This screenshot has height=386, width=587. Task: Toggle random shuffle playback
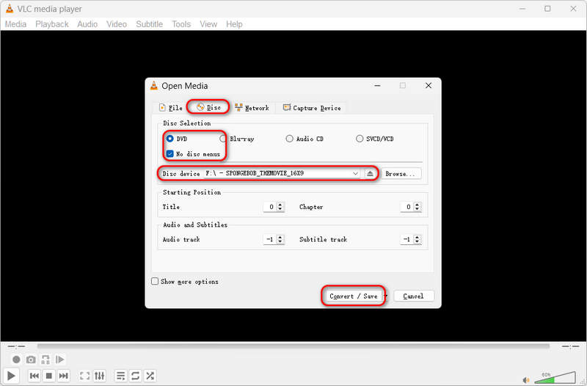[x=150, y=376]
